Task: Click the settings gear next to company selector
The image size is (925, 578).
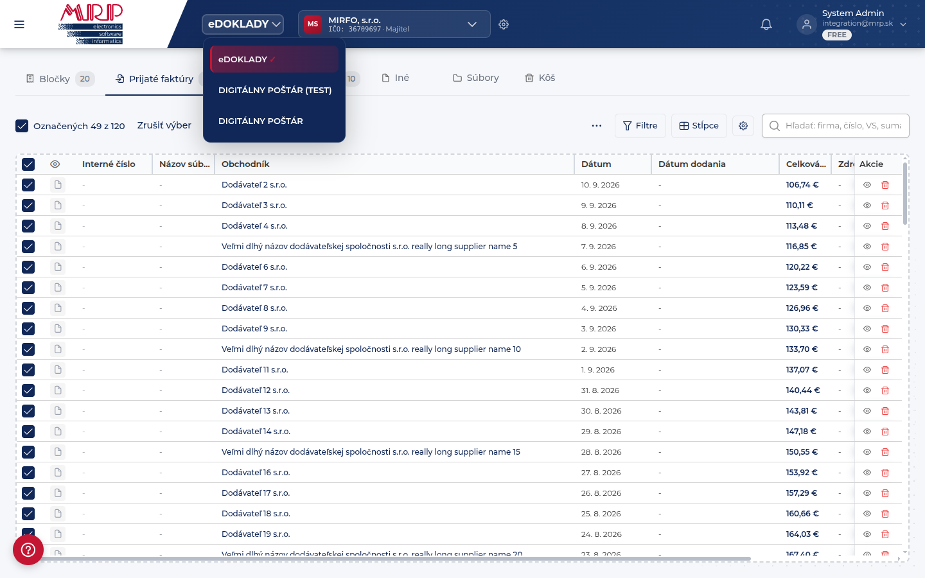Action: tap(504, 24)
